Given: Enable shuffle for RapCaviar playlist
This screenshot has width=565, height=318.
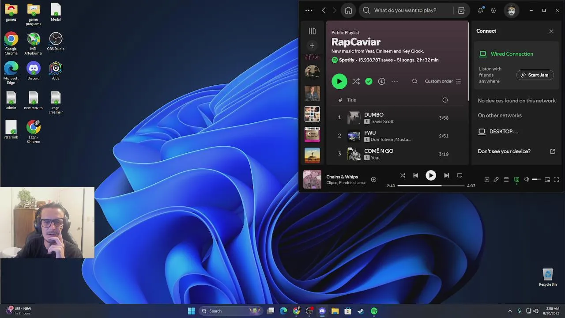Looking at the screenshot, I should click(x=356, y=81).
